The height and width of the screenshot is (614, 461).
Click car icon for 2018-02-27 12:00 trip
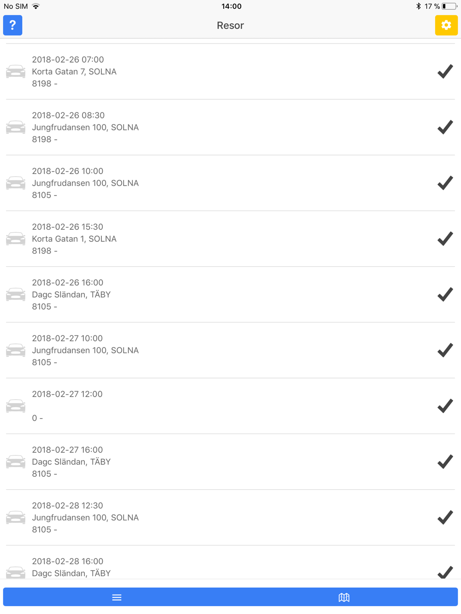coord(16,406)
